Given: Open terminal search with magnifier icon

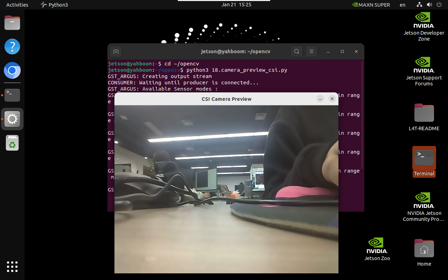Looking at the screenshot, I should pyautogui.click(x=296, y=51).
